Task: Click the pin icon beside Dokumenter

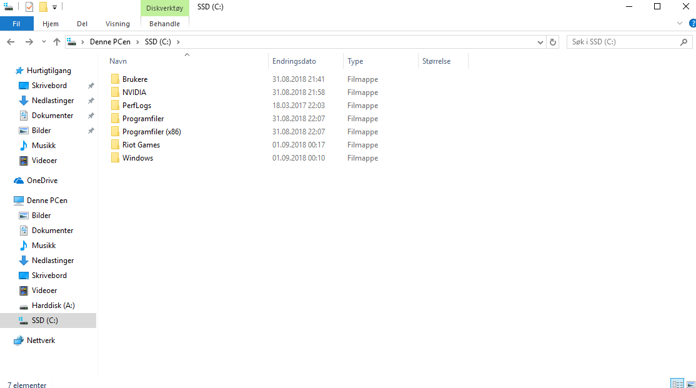Action: point(91,116)
